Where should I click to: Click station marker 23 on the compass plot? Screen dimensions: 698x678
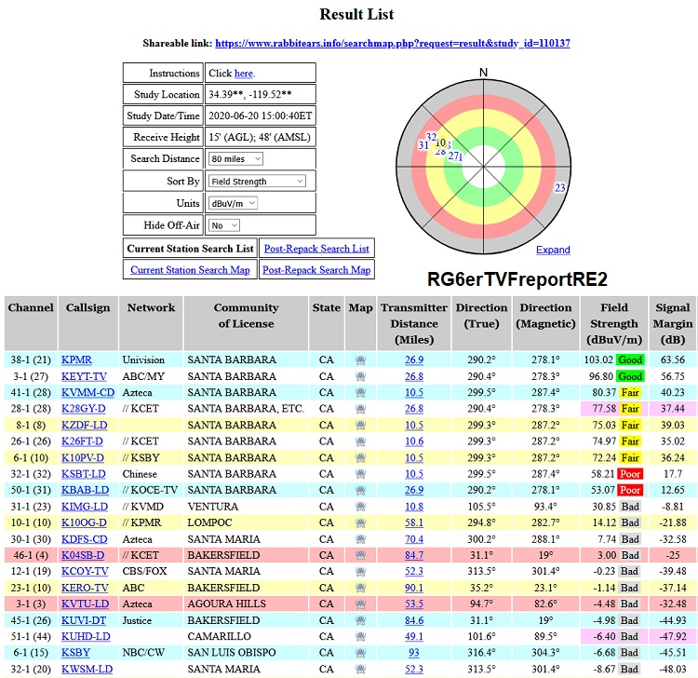[560, 188]
